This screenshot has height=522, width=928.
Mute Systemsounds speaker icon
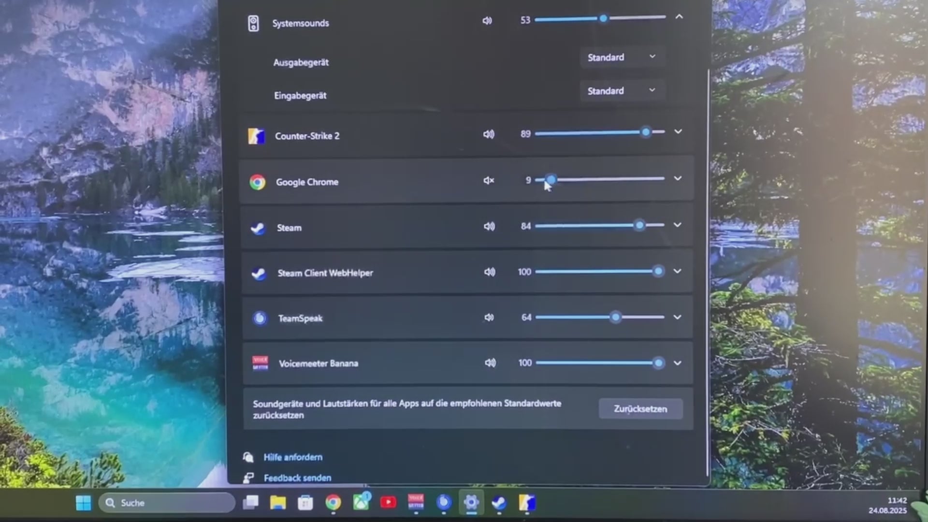tap(487, 20)
